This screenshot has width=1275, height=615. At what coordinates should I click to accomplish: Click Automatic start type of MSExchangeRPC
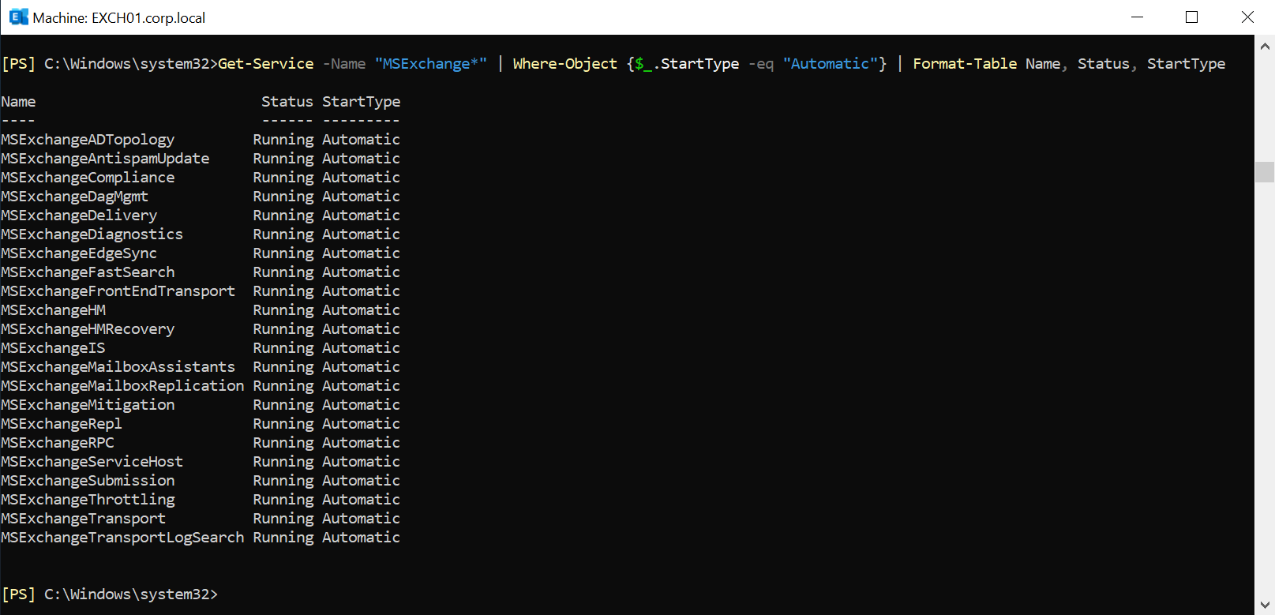point(361,443)
